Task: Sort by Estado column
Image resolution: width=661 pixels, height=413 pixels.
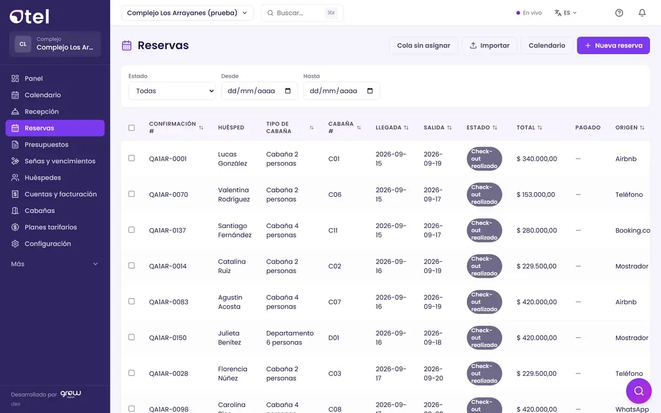Action: click(x=495, y=128)
